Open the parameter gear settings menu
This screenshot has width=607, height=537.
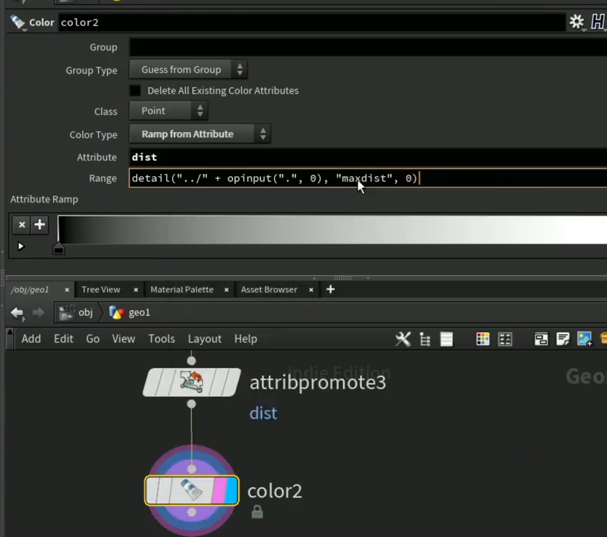pyautogui.click(x=577, y=22)
